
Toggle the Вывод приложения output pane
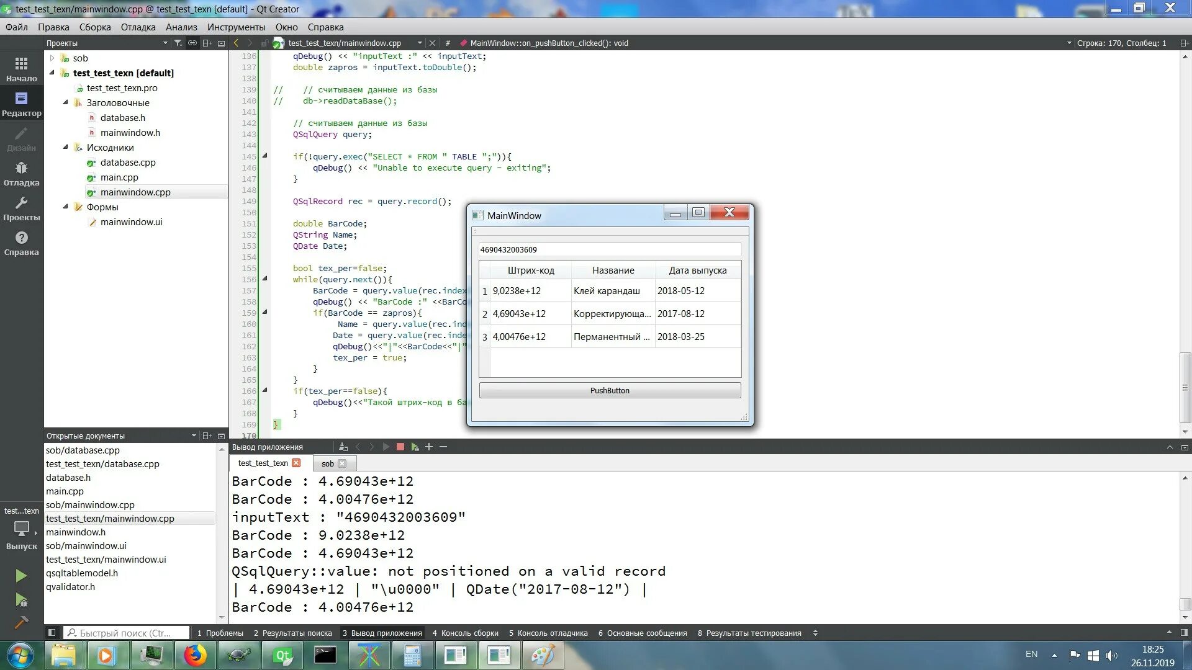click(x=382, y=633)
